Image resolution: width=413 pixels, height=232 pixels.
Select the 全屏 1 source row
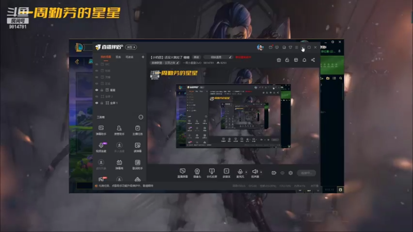click(x=119, y=103)
